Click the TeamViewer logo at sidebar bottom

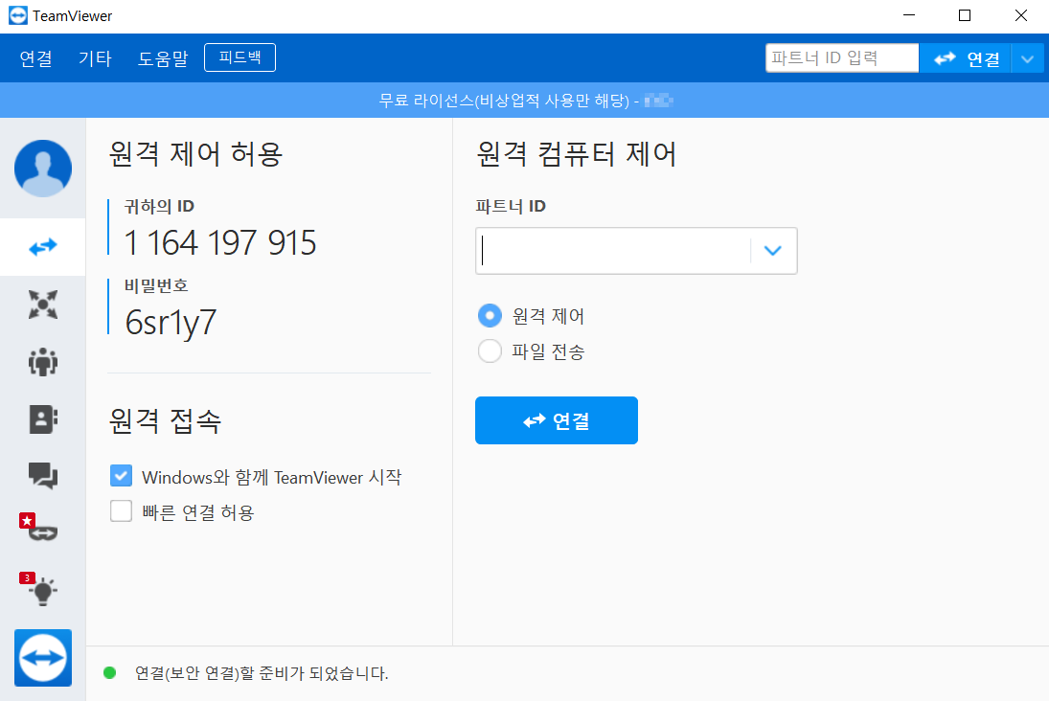coord(43,658)
